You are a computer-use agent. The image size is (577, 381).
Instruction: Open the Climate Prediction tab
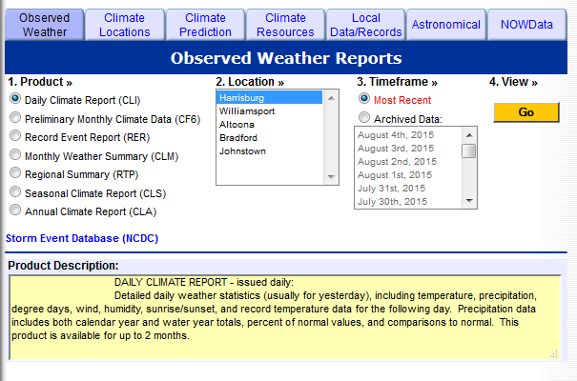(x=205, y=25)
